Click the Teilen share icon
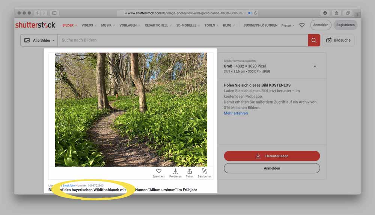Viewport: 375px width, 215px height. 190,171
